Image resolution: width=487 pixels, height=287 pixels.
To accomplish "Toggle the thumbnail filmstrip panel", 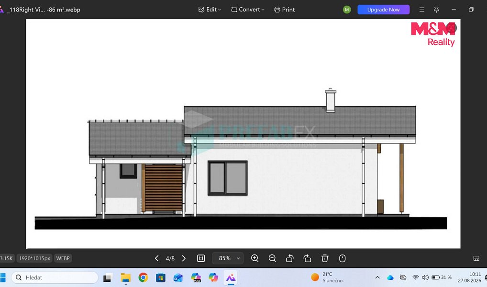I will [476, 258].
